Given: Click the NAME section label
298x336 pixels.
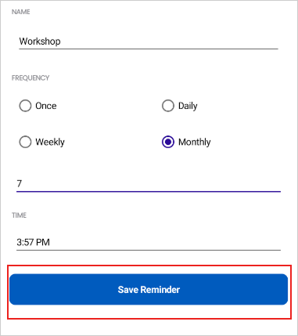Looking at the screenshot, I should pyautogui.click(x=21, y=12).
